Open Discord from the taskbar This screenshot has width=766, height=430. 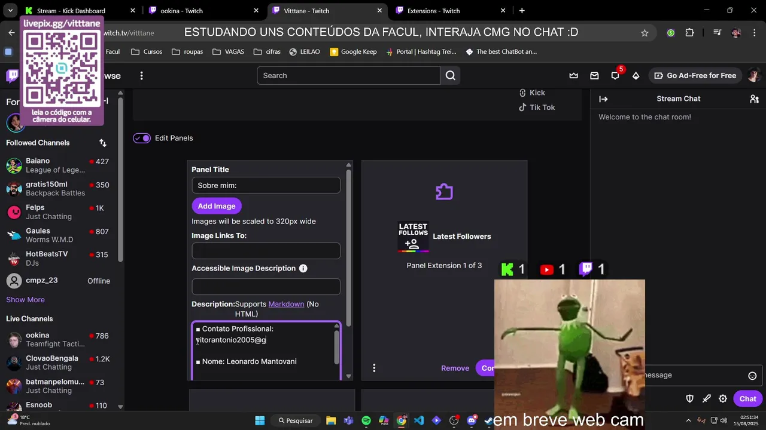472,420
